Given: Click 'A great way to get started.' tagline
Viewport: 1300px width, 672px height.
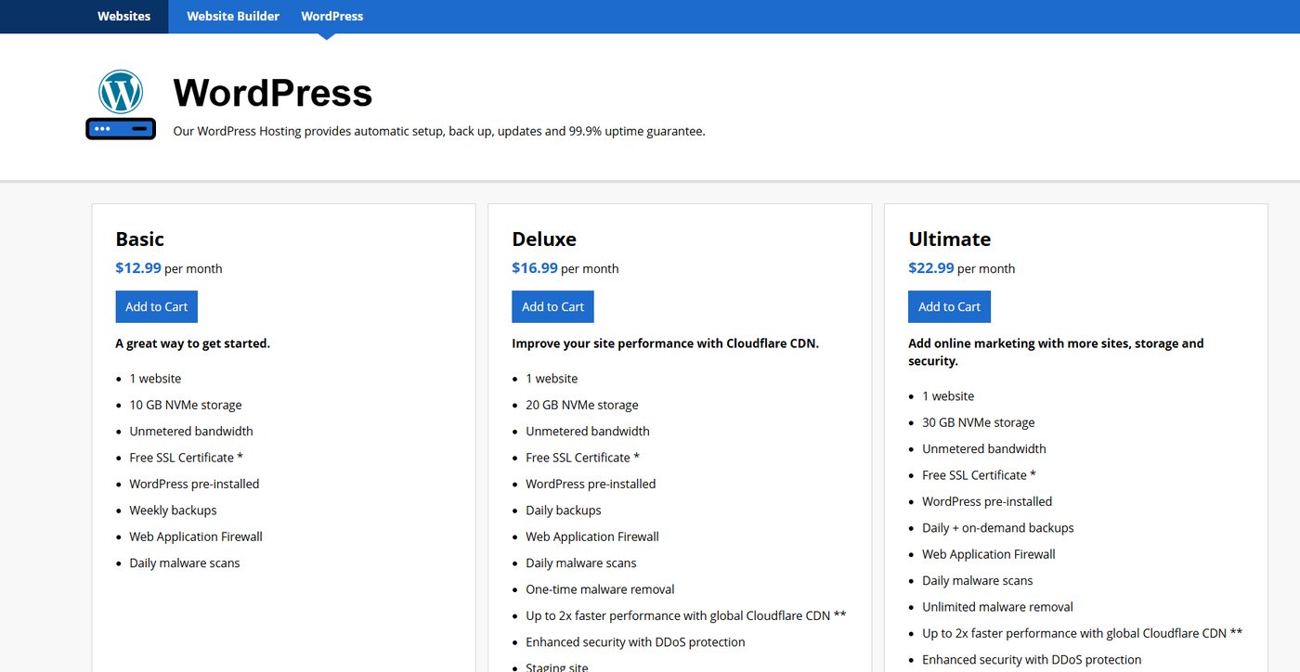Looking at the screenshot, I should point(192,343).
